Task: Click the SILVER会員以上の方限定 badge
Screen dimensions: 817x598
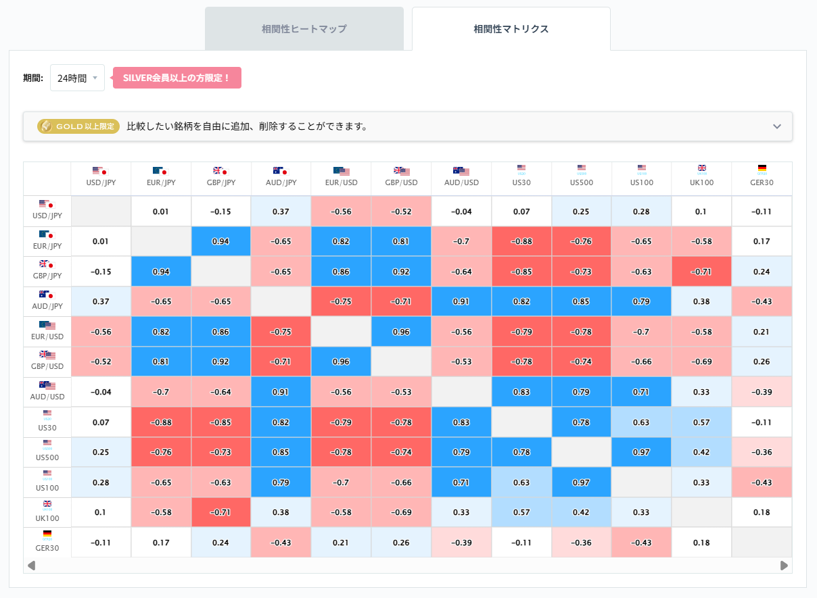Action: click(177, 77)
